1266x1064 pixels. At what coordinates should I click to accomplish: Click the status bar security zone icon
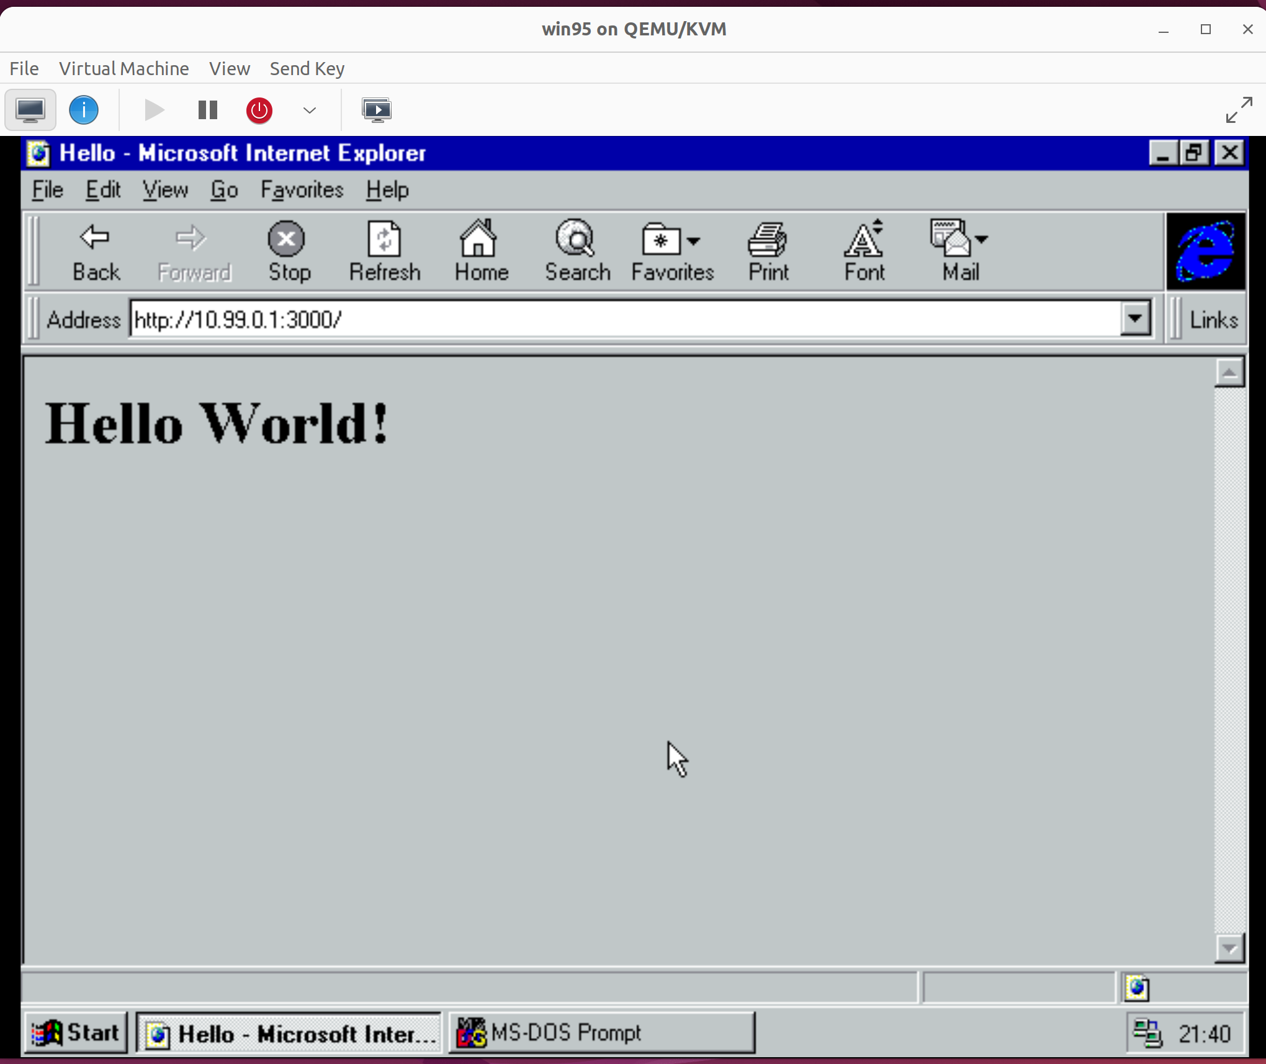pyautogui.click(x=1137, y=988)
